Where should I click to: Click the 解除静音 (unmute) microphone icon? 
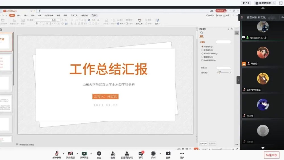[x=57, y=153]
